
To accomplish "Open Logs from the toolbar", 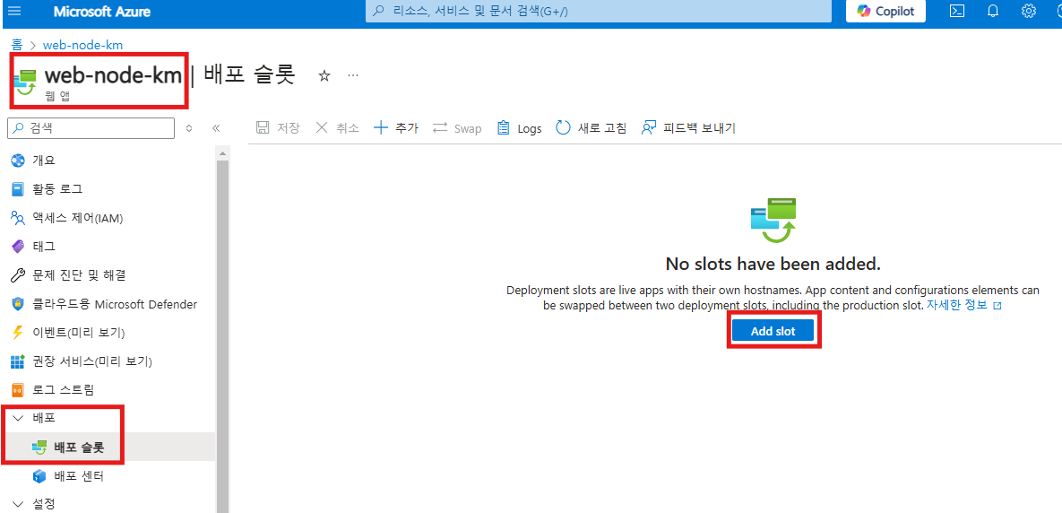I will coord(520,128).
